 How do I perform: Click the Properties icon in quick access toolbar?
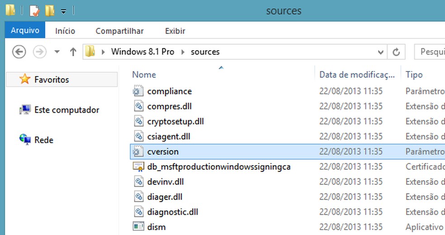(x=35, y=10)
